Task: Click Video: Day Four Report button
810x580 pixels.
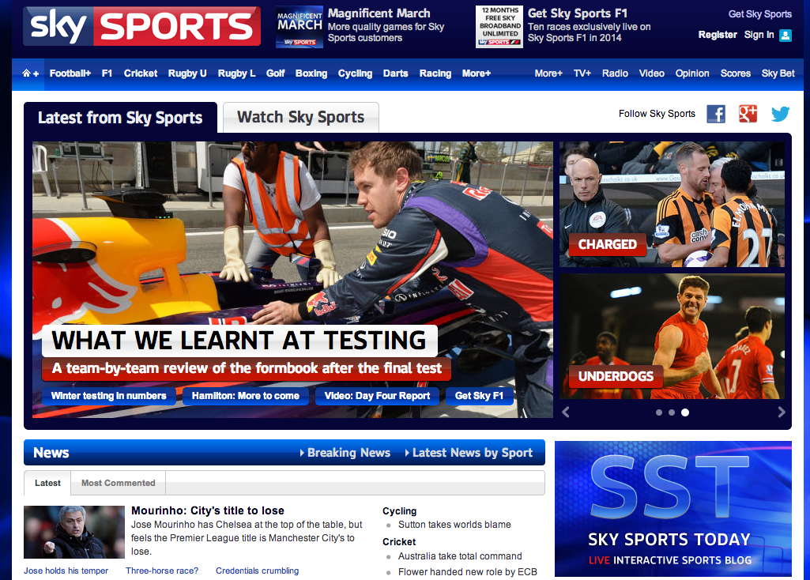Action: [377, 396]
